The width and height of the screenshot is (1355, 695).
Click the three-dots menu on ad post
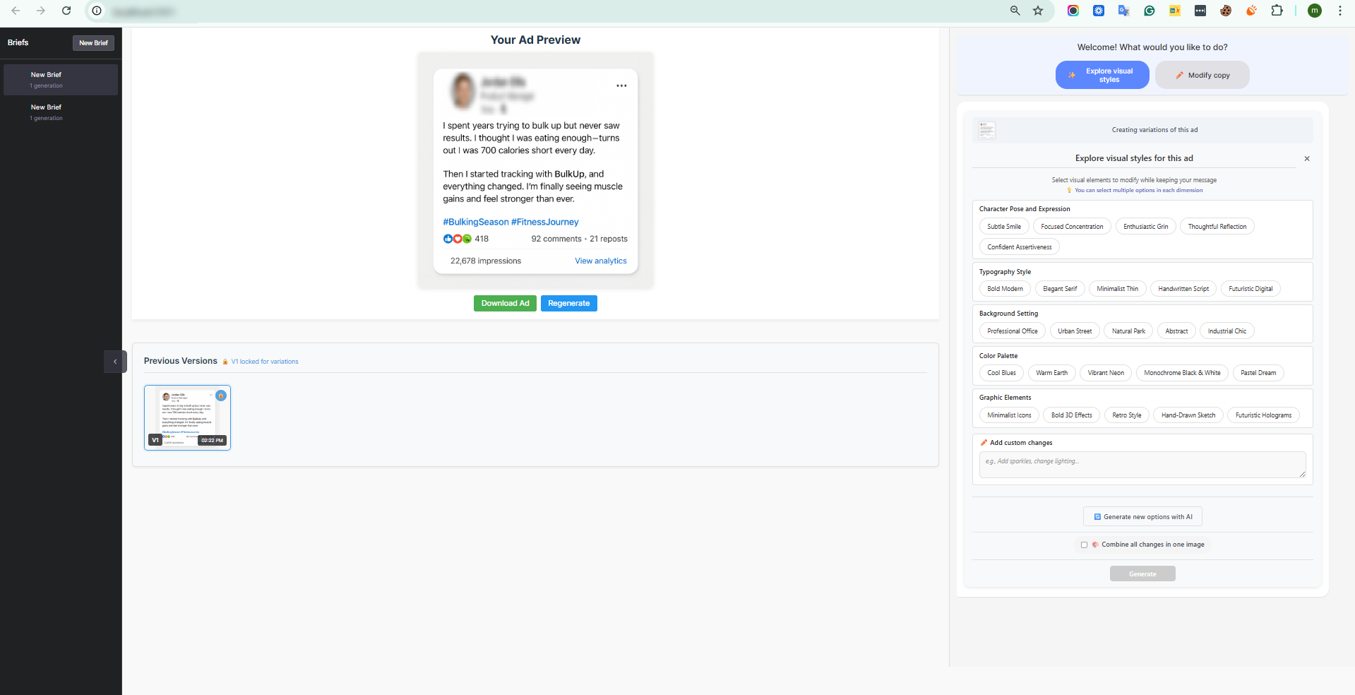point(621,85)
